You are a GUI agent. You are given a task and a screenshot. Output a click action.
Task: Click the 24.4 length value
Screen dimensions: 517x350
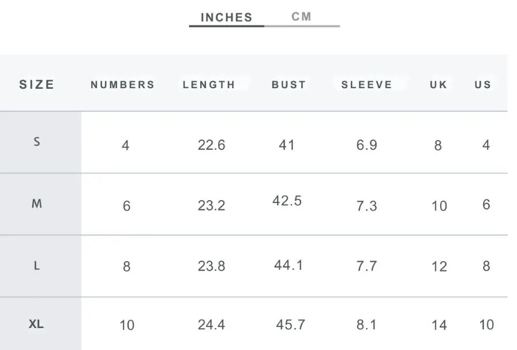(211, 325)
